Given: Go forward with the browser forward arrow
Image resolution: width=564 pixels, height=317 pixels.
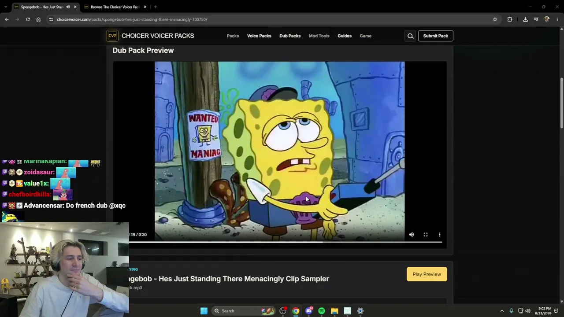Looking at the screenshot, I should [x=17, y=19].
